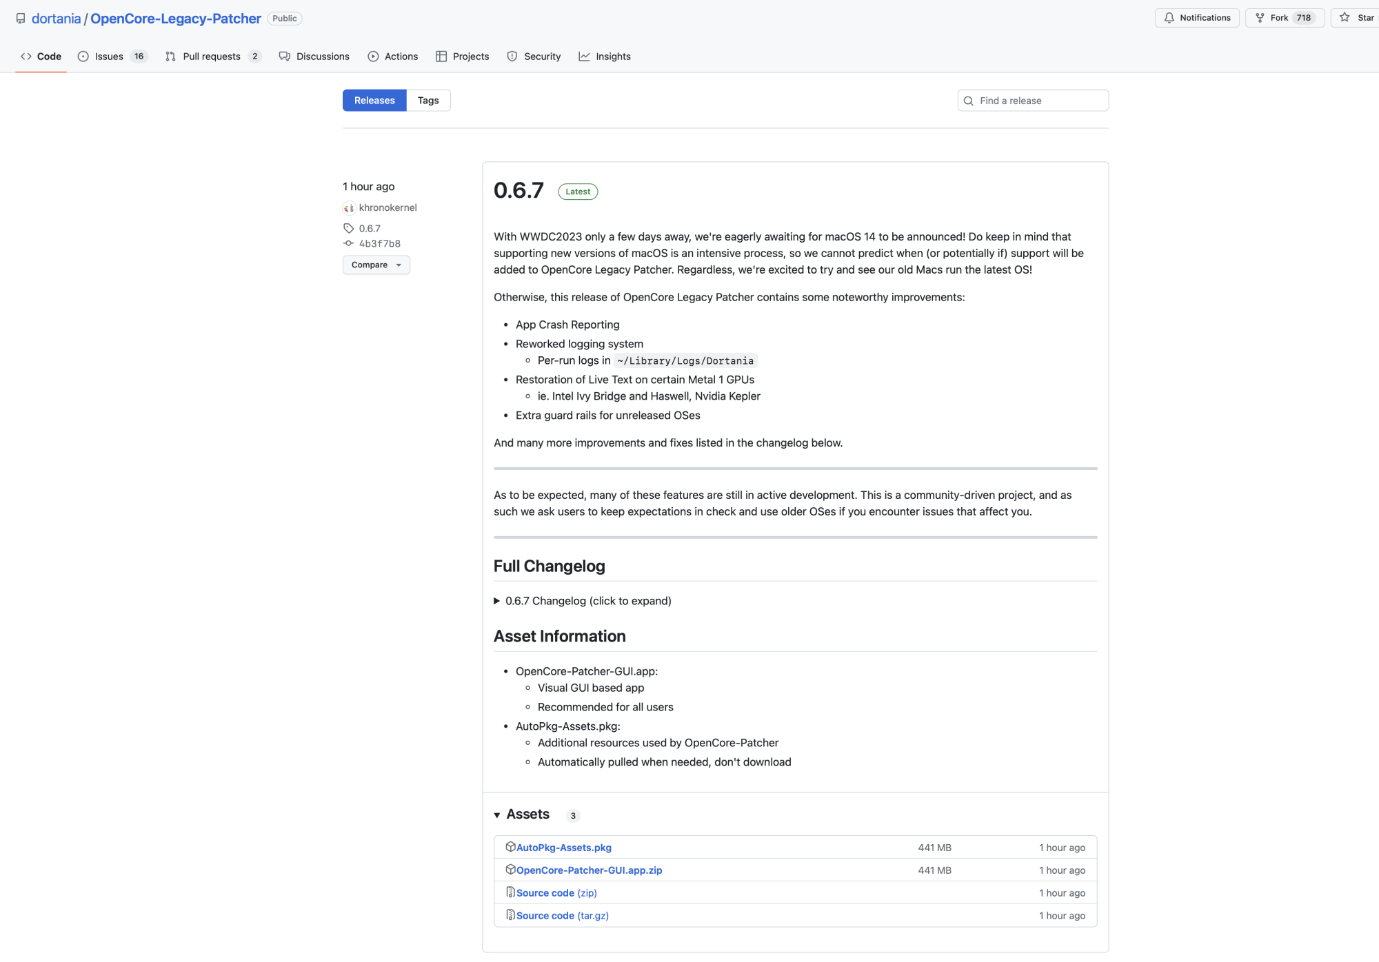Switch to the Tags tab
1379x962 pixels.
(x=428, y=101)
